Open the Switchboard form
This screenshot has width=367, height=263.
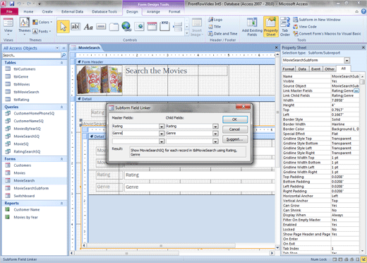tap(24, 196)
